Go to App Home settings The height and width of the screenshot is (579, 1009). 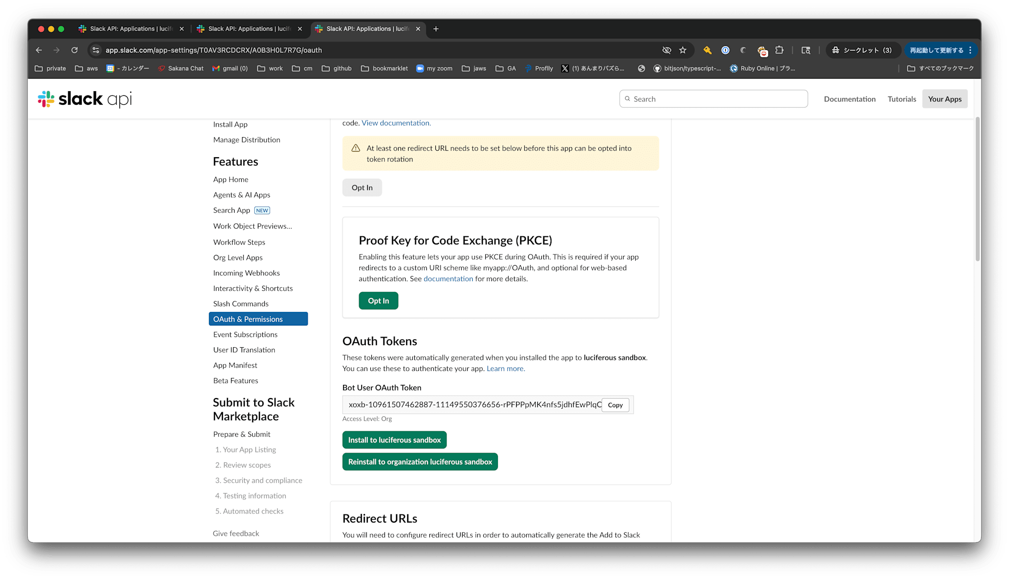[231, 179]
